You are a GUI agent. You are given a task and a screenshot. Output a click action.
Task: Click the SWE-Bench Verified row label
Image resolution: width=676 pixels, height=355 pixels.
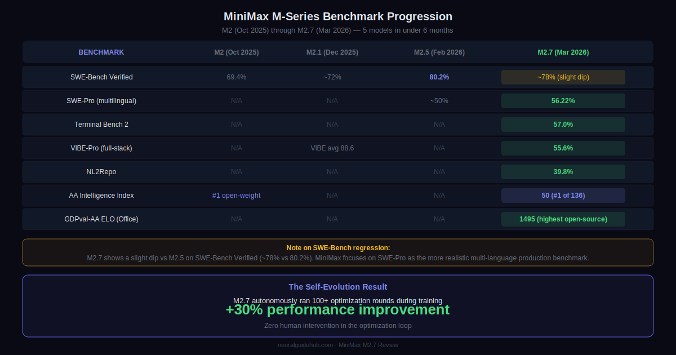click(101, 77)
